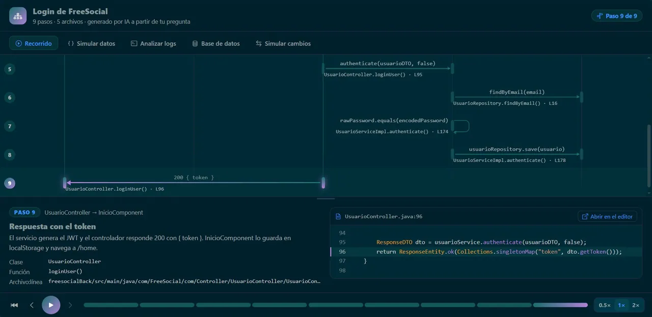Click the UsuarioController.java:96 file title
652x317 pixels.
point(384,216)
